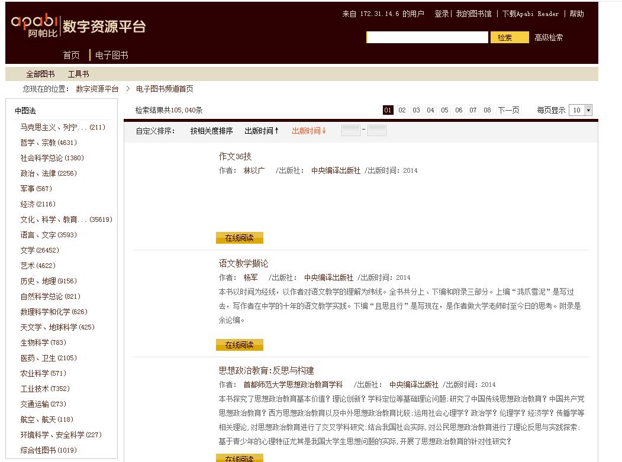
Task: Select the 工具书 menu item
Action: click(78, 74)
